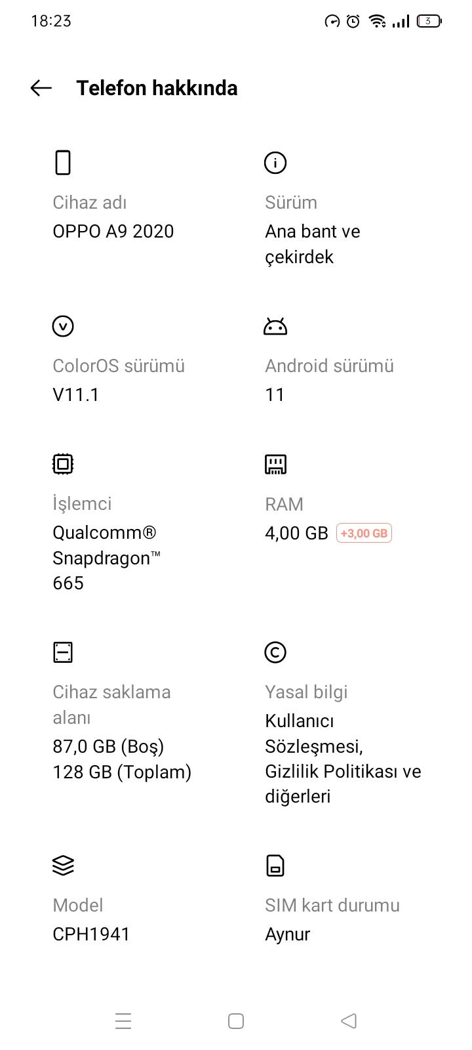Tap the SIM card icon
This screenshot has width=472, height=1050.
275,866
